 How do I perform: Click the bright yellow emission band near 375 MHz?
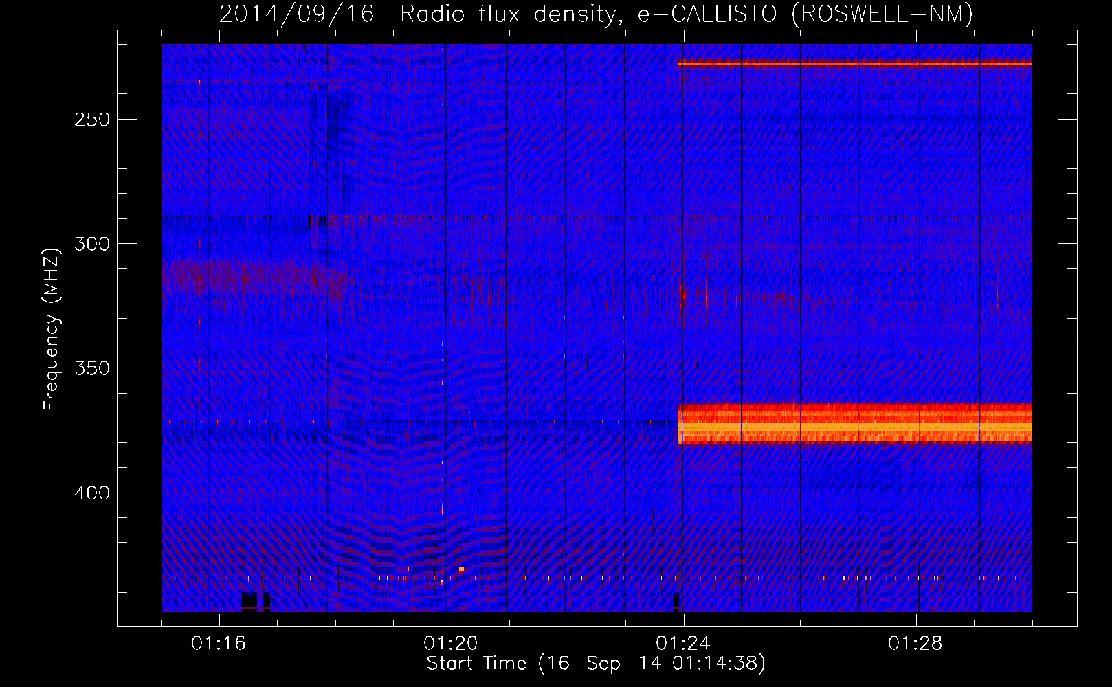pyautogui.click(x=855, y=425)
